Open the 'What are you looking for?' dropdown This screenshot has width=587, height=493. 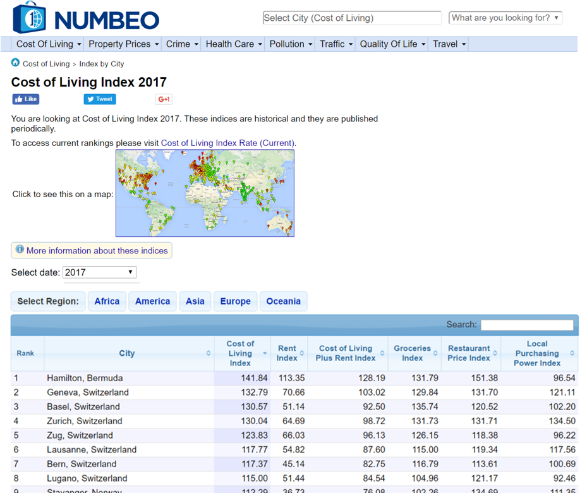[x=505, y=18]
